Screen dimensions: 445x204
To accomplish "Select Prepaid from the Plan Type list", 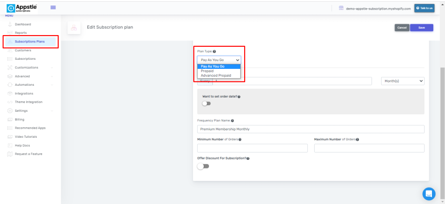I will pyautogui.click(x=207, y=71).
